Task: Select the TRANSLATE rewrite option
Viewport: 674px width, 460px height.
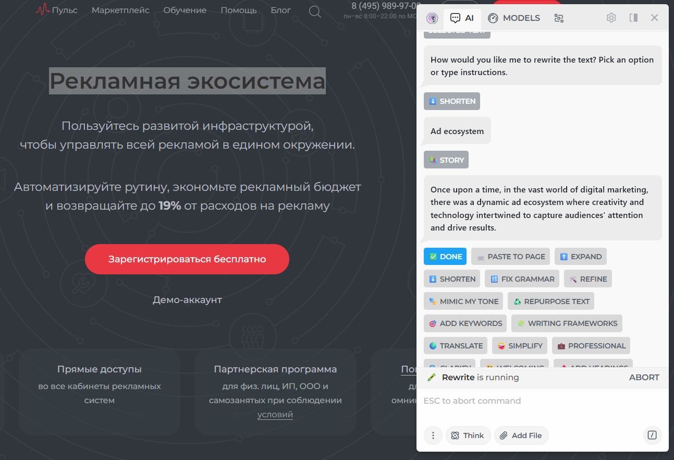Action: tap(455, 346)
